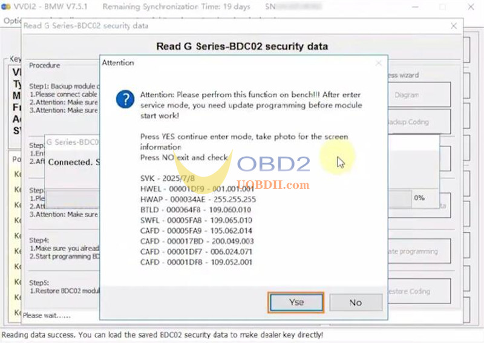Click Step5 label in Procedure

pos(39,283)
